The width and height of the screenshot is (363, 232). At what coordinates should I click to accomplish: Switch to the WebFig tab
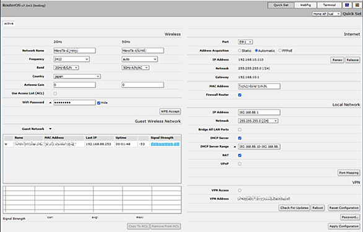(x=305, y=5)
